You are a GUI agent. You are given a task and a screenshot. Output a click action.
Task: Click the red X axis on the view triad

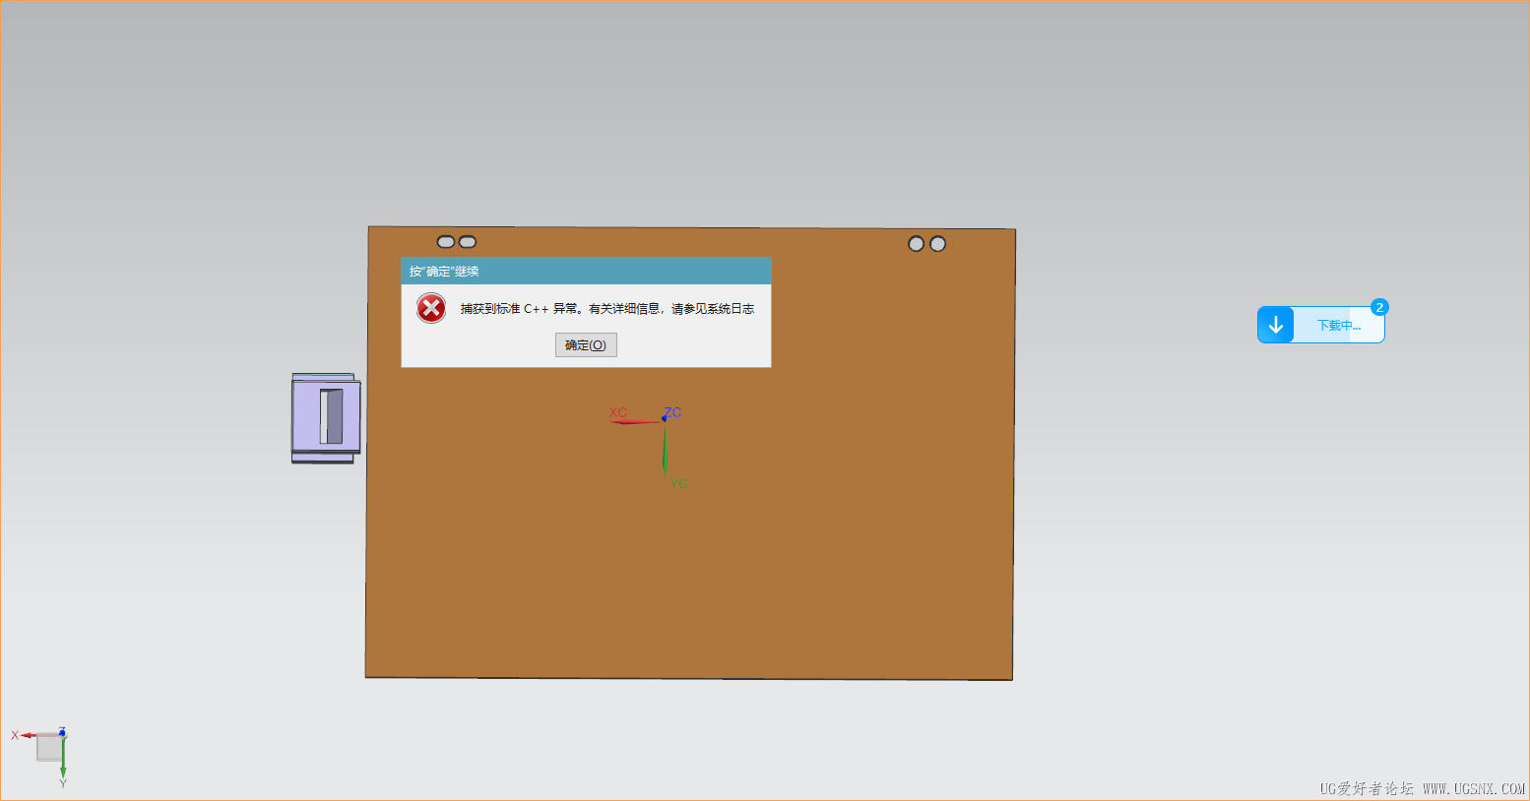(30, 735)
